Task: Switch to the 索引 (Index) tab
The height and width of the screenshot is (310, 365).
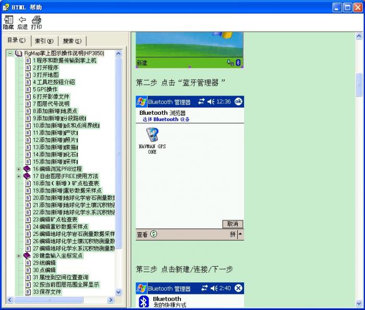Action: coord(44,41)
